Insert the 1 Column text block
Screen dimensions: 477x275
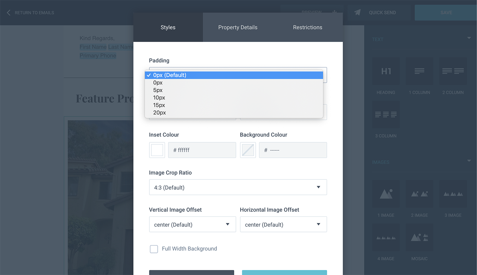point(419,71)
